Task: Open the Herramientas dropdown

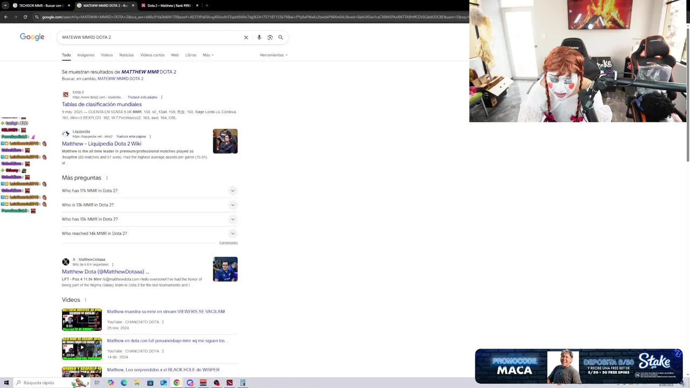Action: [273, 55]
